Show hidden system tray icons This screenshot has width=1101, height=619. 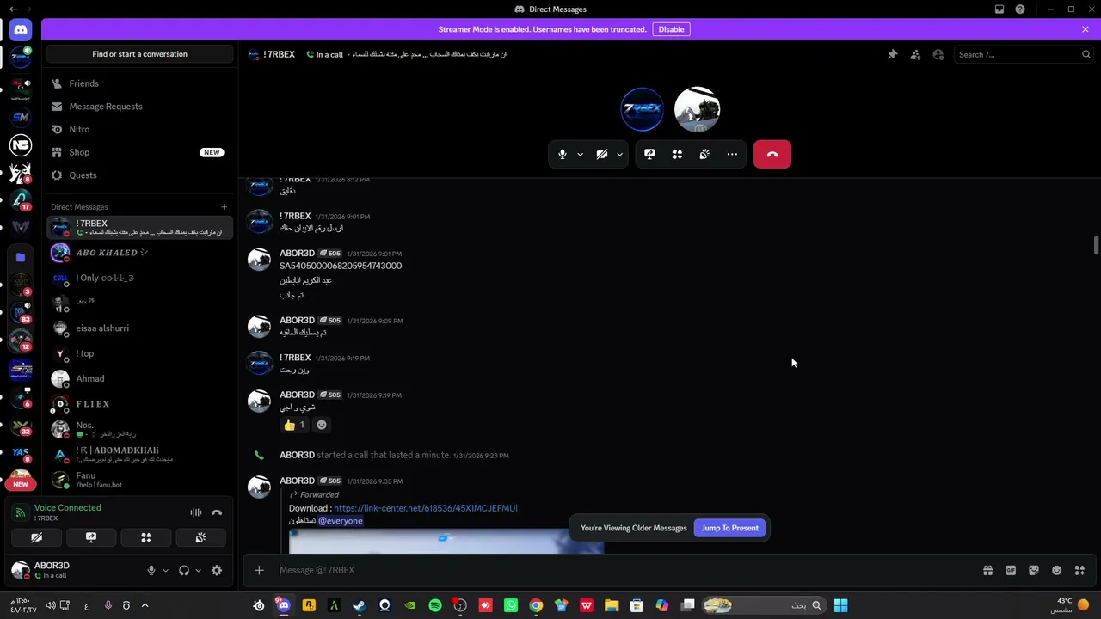click(x=145, y=605)
